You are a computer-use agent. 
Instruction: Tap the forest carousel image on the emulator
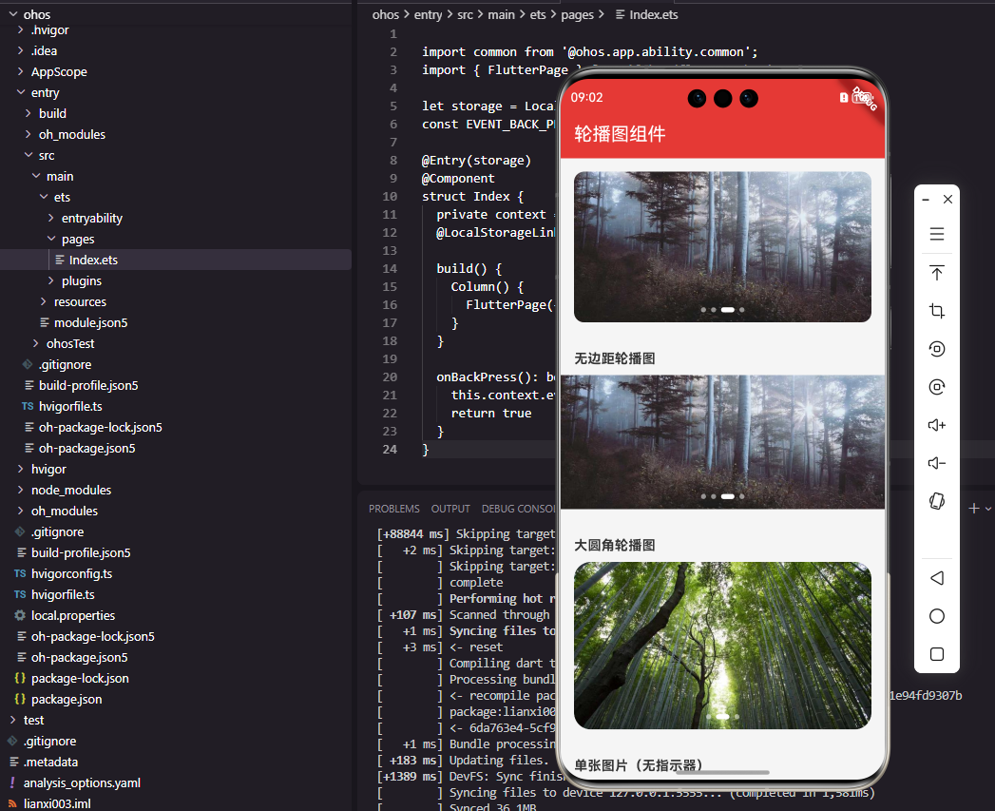pos(721,246)
